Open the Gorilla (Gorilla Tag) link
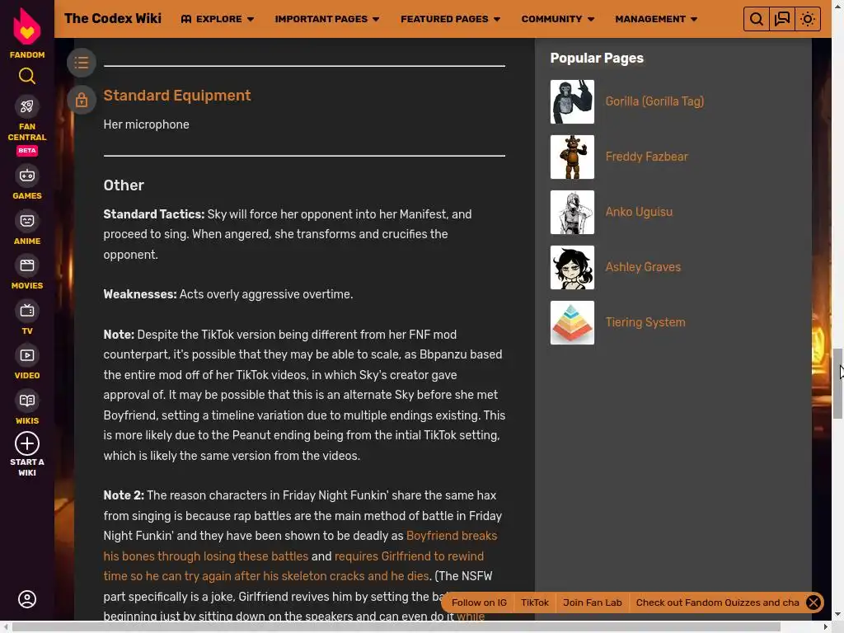 (x=654, y=101)
